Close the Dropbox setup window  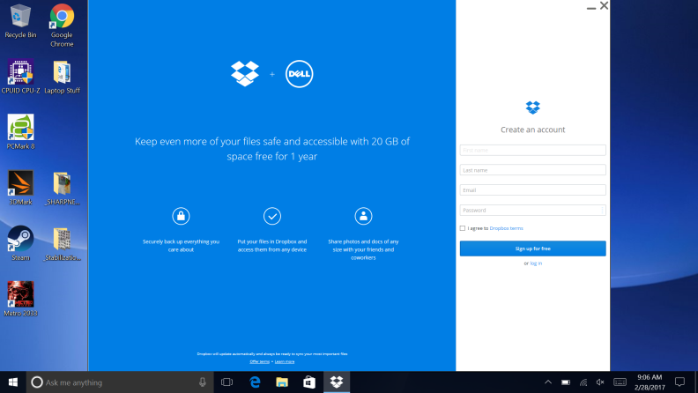coord(604,5)
